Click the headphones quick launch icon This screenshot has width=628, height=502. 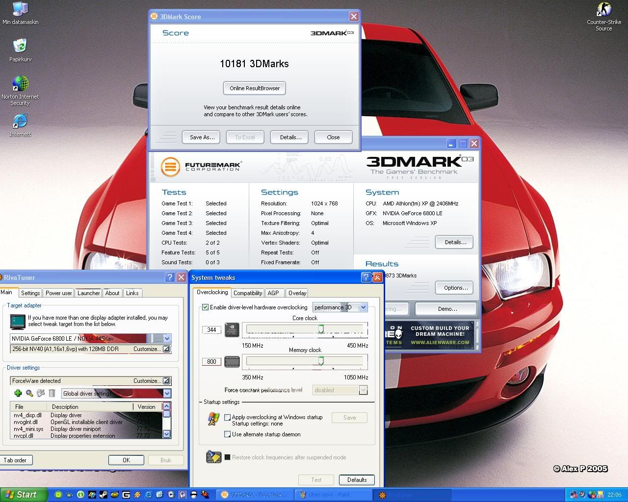182,495
